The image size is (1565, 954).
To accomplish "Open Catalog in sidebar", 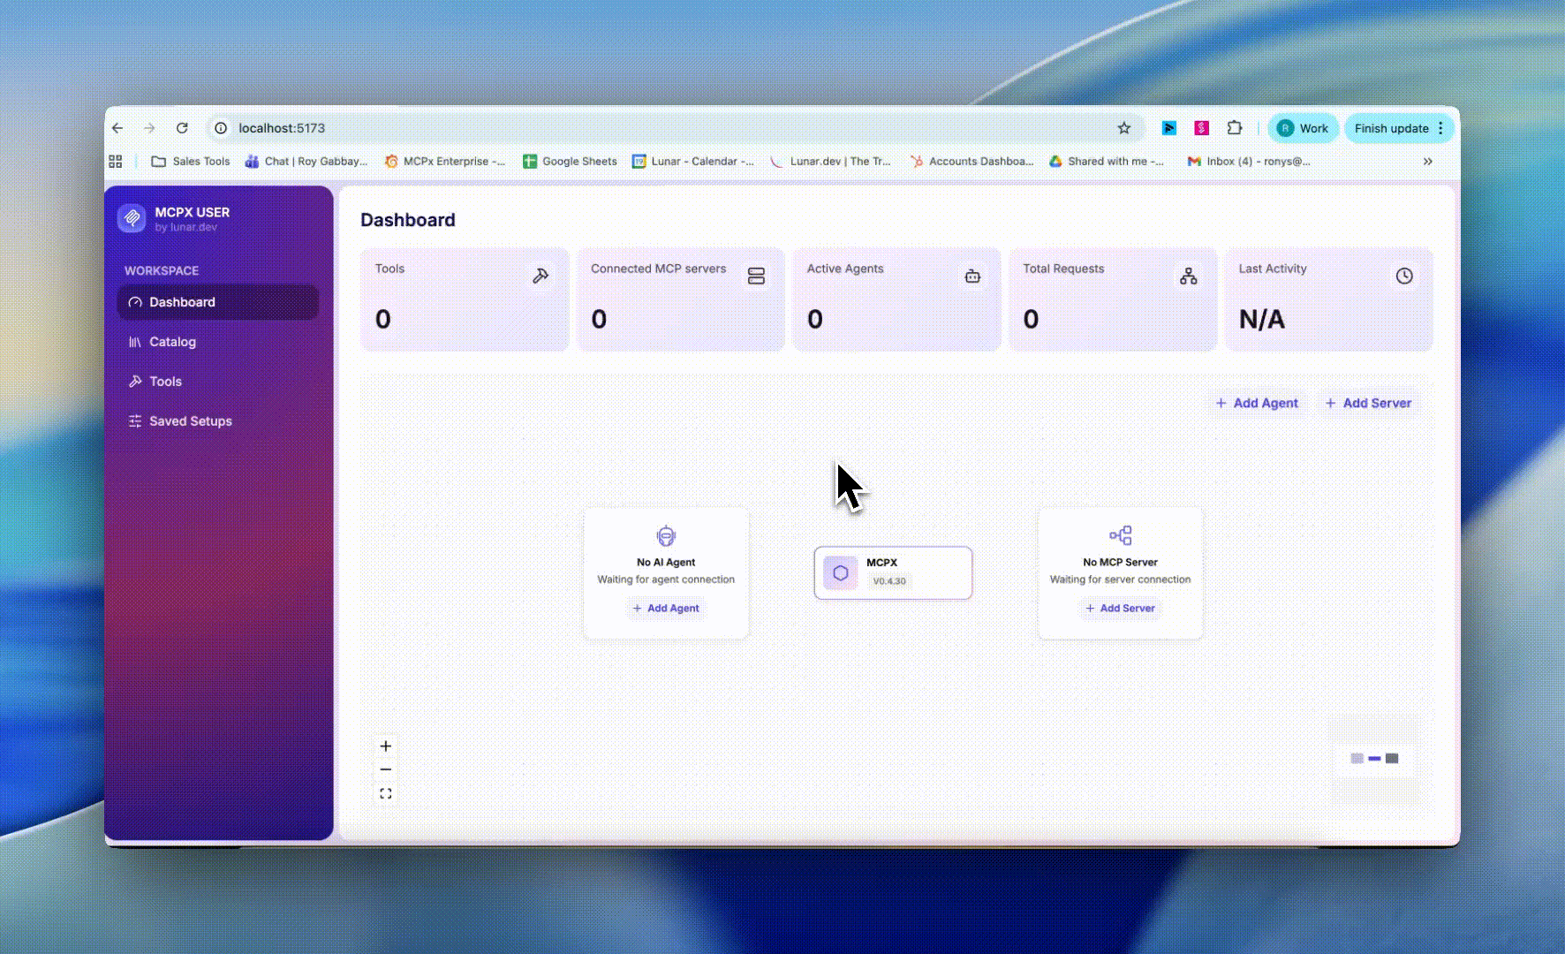I will [218, 342].
